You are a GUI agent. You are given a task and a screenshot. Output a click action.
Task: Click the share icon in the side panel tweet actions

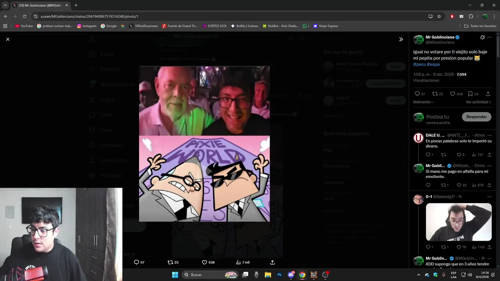click(488, 94)
